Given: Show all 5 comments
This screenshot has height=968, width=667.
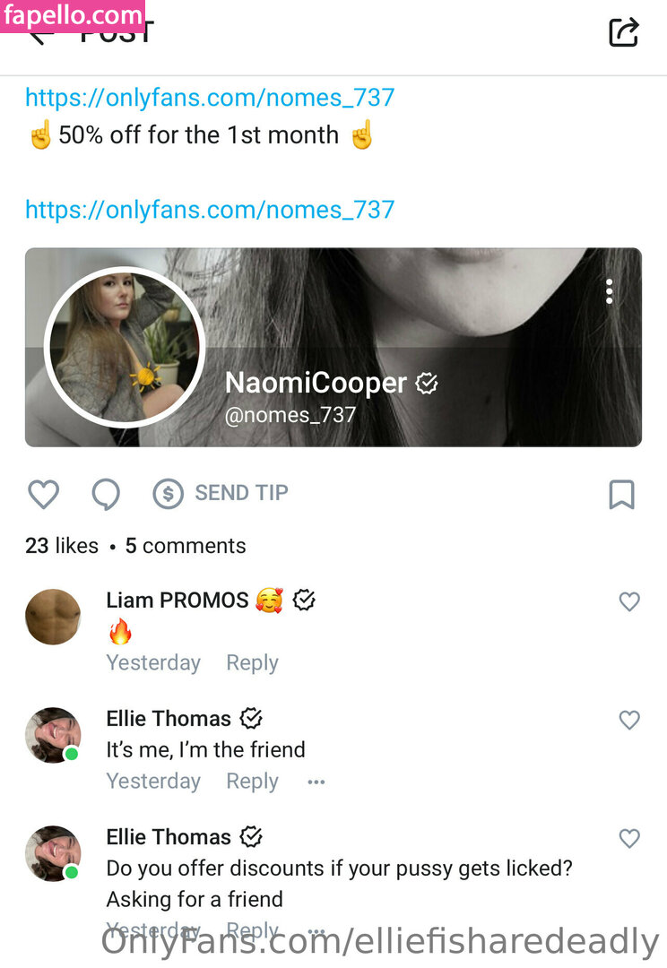Looking at the screenshot, I should [x=186, y=546].
